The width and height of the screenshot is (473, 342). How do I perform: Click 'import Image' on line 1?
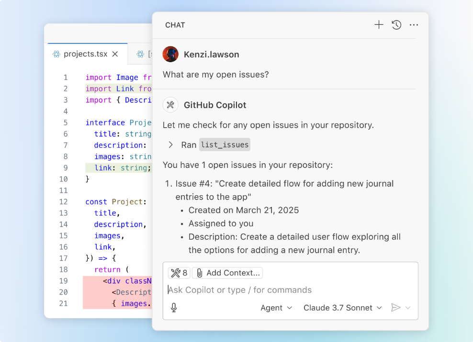point(112,77)
